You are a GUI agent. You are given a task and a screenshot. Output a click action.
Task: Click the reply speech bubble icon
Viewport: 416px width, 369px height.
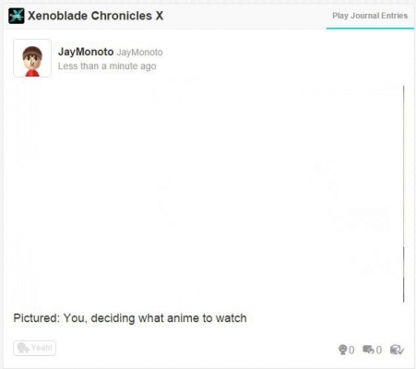click(x=368, y=350)
